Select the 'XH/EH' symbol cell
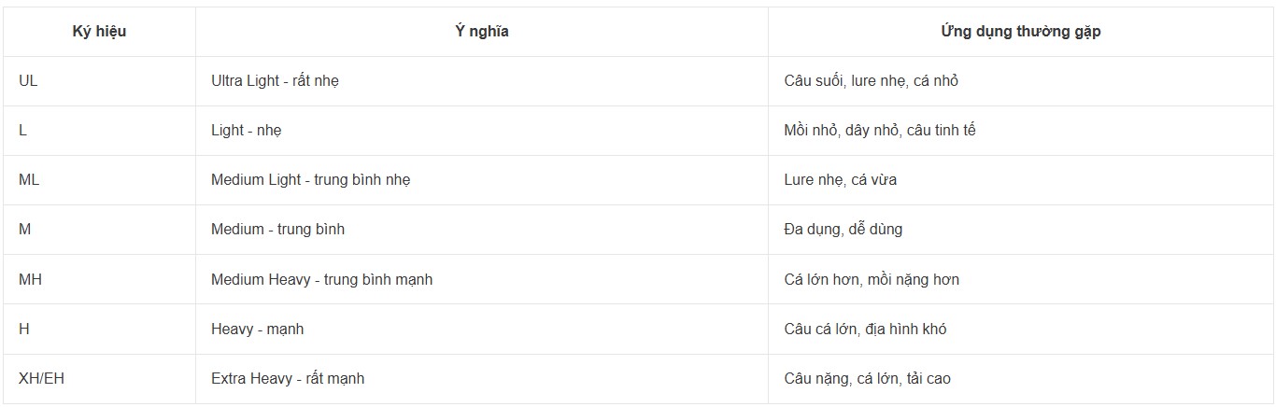Viewport: 1276px width, 407px height. 99,379
